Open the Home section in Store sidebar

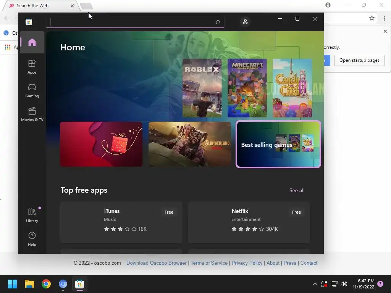32,42
